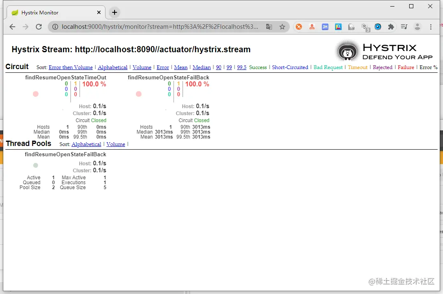
Task: Click the browser forward arrow
Action: [26, 27]
